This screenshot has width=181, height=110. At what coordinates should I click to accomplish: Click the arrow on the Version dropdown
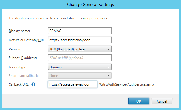tap(108, 49)
